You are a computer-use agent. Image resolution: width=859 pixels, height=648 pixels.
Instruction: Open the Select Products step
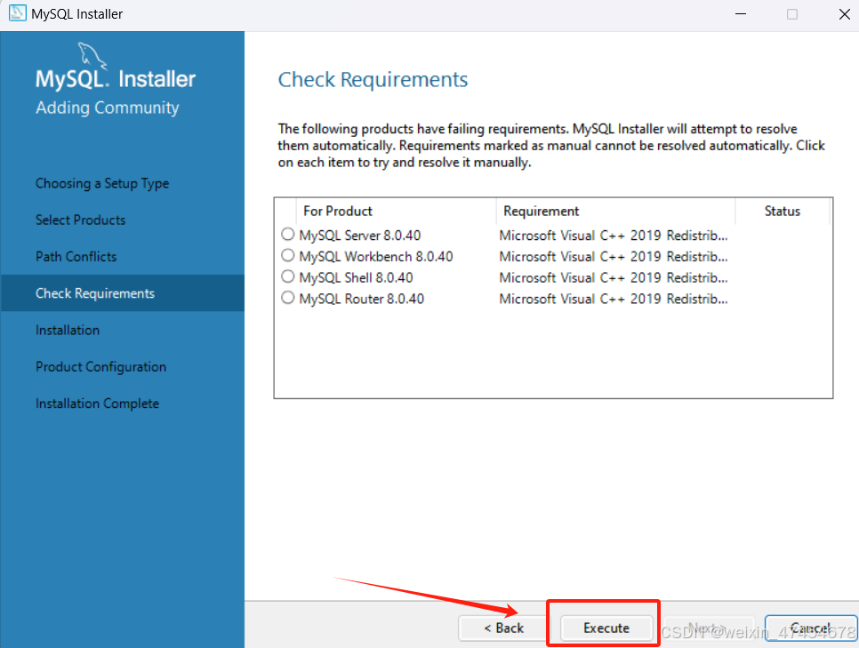[x=81, y=220]
